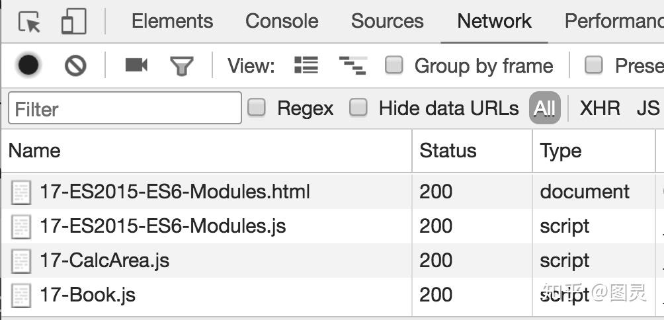The image size is (664, 320).
Task: Check the Regex filter option
Action: click(257, 108)
